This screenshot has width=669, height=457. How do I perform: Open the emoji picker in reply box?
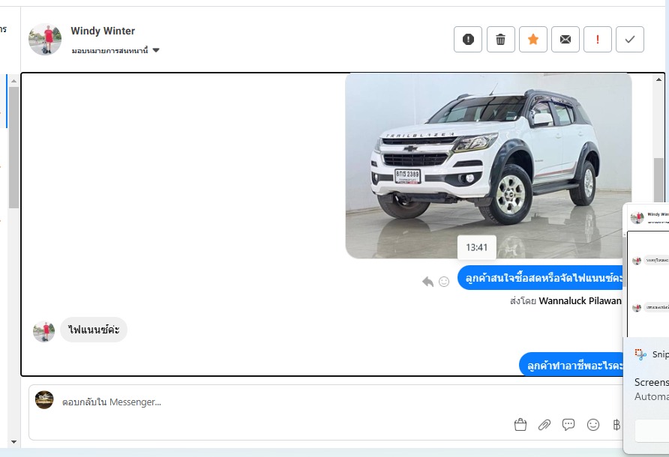pyautogui.click(x=593, y=425)
